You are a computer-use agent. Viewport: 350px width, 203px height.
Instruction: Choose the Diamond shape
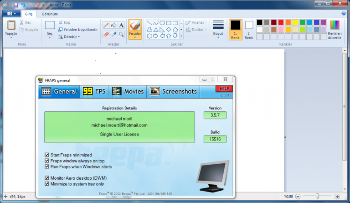169,30
